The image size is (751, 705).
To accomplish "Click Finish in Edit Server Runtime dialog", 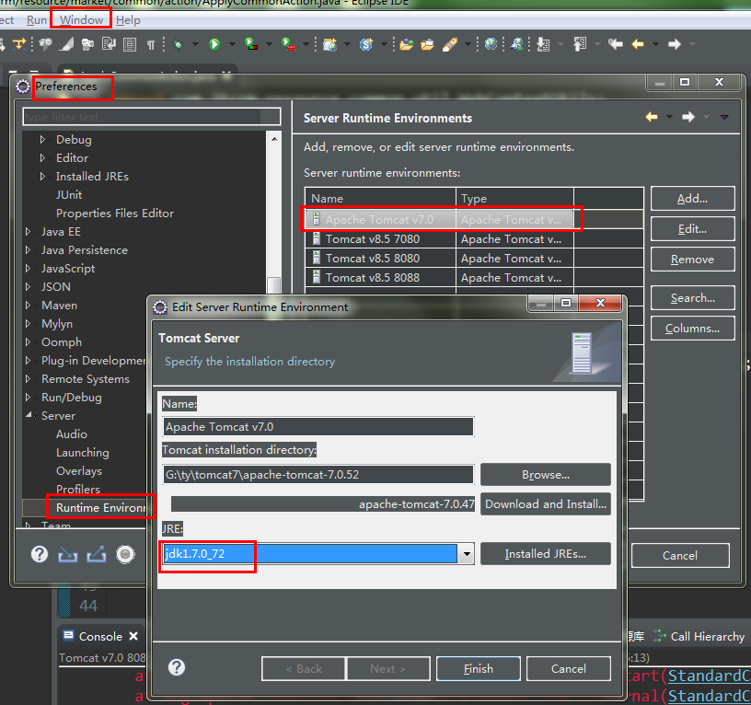I will click(x=478, y=668).
